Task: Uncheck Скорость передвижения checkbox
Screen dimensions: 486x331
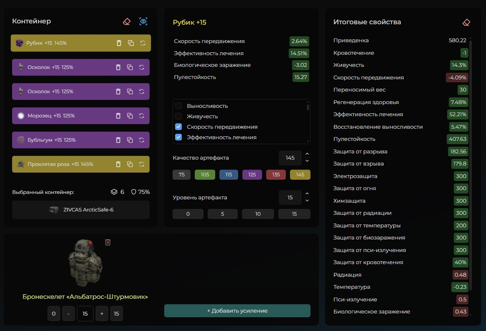Action: tap(178, 127)
